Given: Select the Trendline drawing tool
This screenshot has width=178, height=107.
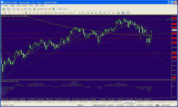Looking at the screenshot, I should [22, 13].
